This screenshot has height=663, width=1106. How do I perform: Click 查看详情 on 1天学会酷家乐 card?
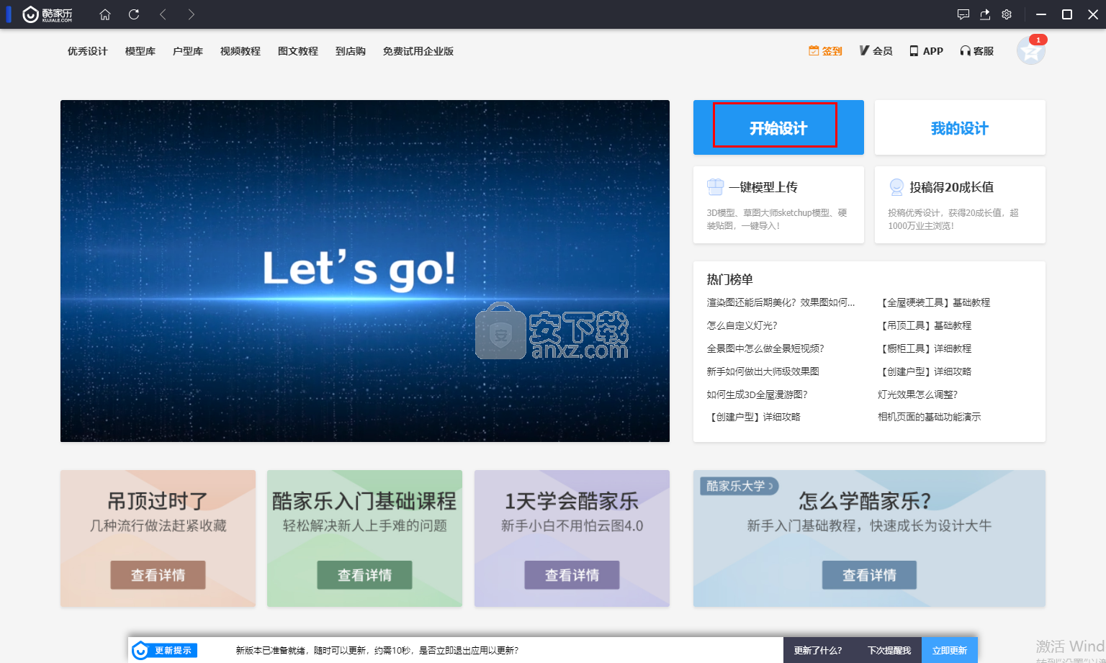point(572,575)
